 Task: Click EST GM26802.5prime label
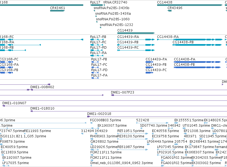point(104,142)
